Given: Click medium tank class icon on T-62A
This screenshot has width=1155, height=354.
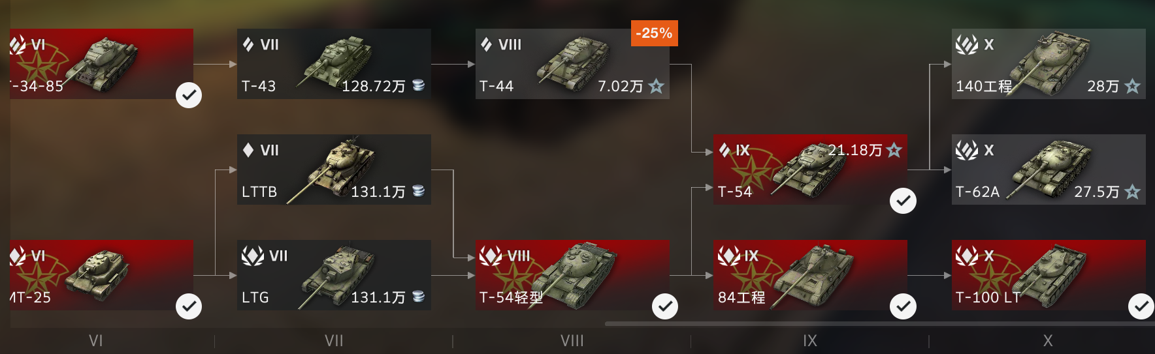Looking at the screenshot, I should [x=967, y=151].
